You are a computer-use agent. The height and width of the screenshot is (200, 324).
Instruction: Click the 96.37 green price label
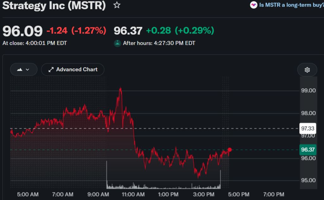pos(308,150)
